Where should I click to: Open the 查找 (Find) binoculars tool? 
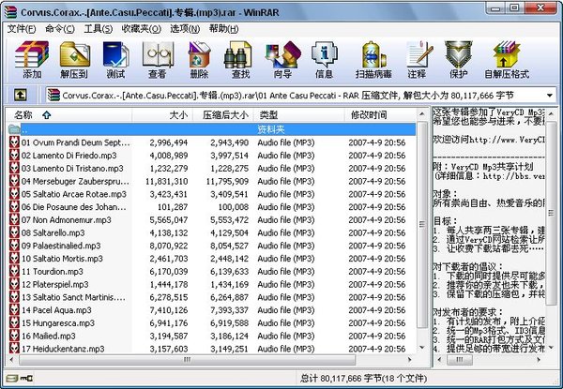(240, 59)
